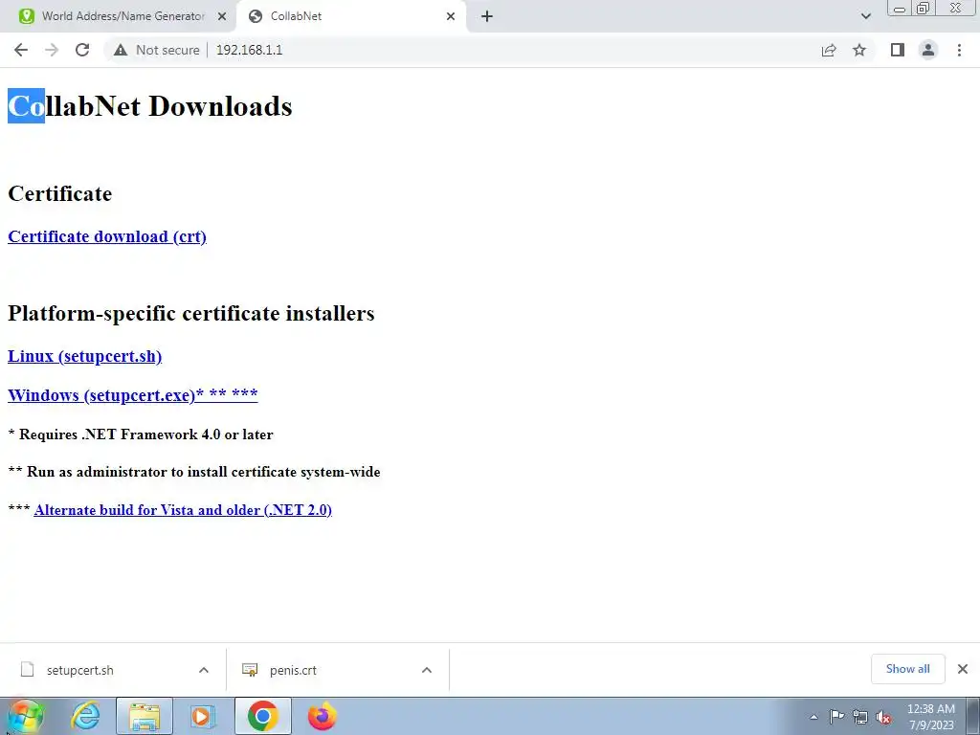Click the Requires .NET Framework 4.0 note

pos(141,434)
